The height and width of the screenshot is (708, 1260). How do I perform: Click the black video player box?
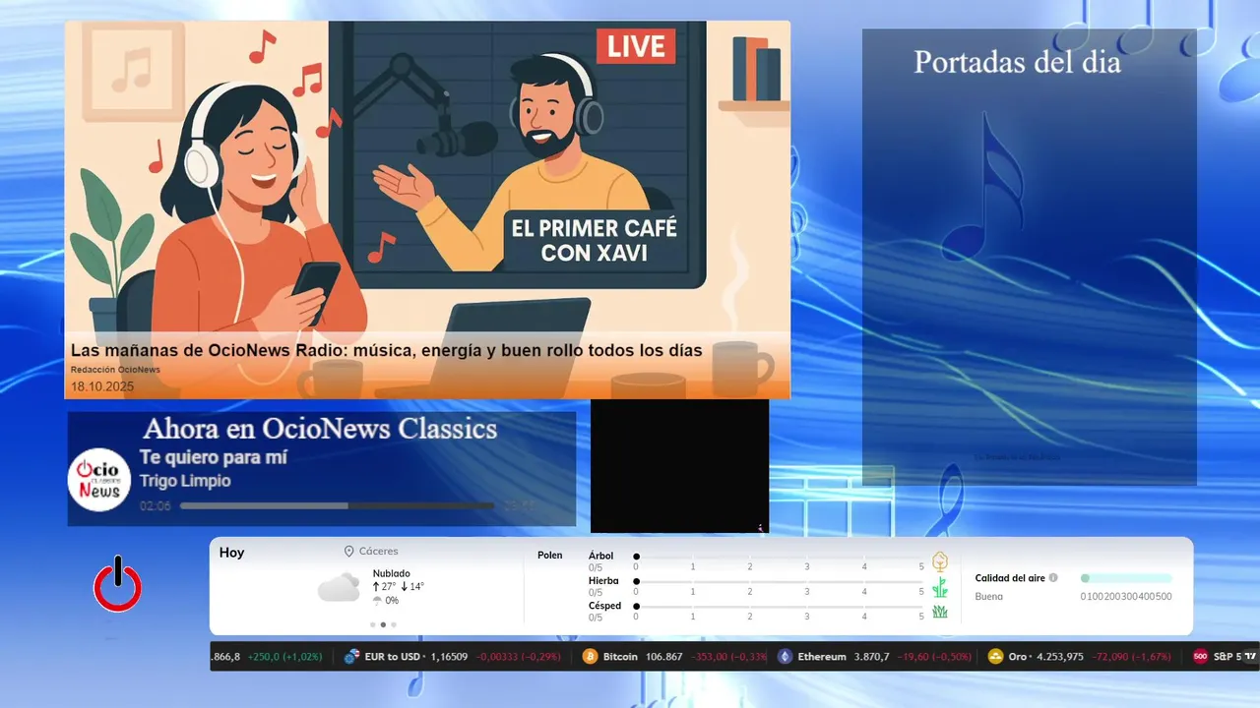pyautogui.click(x=679, y=466)
